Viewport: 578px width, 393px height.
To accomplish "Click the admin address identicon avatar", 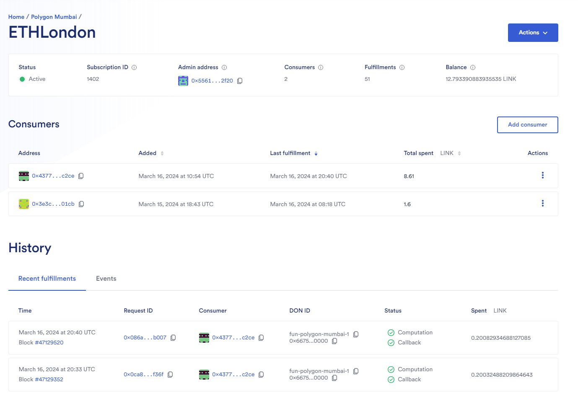I will coord(183,81).
